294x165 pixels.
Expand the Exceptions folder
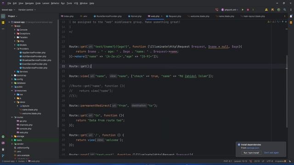(15, 33)
